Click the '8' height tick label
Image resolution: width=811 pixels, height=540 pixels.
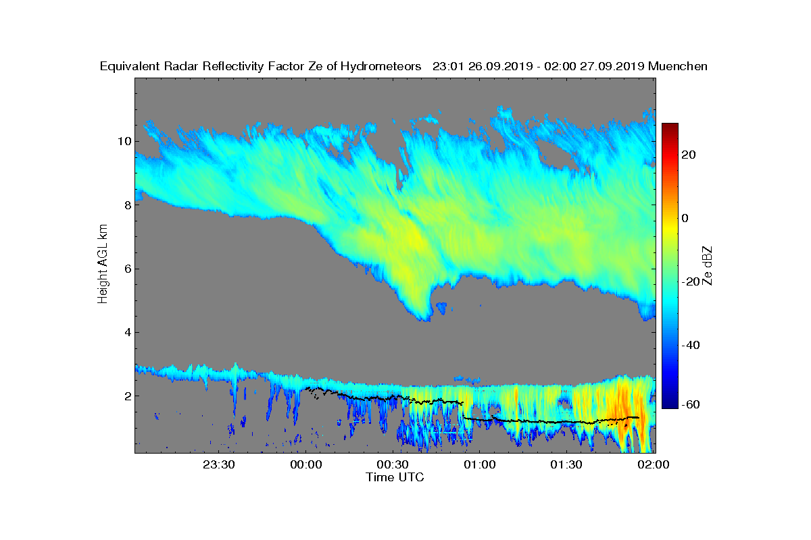pos(127,205)
